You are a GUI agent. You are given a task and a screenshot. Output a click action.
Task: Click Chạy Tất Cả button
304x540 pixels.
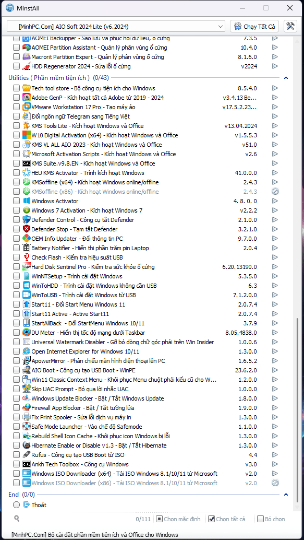point(254,26)
